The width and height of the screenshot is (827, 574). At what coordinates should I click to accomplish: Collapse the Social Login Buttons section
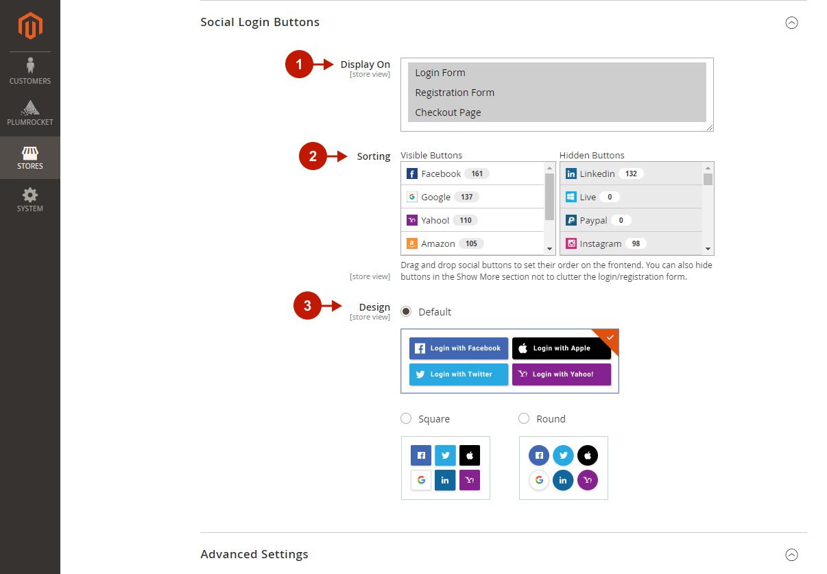pyautogui.click(x=791, y=23)
